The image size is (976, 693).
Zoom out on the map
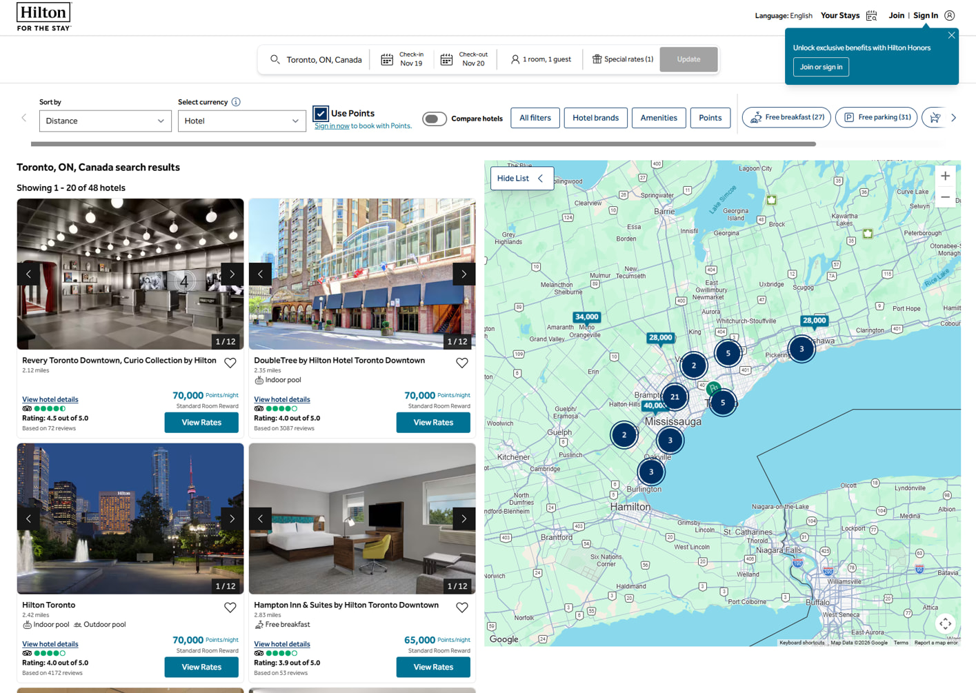click(945, 197)
